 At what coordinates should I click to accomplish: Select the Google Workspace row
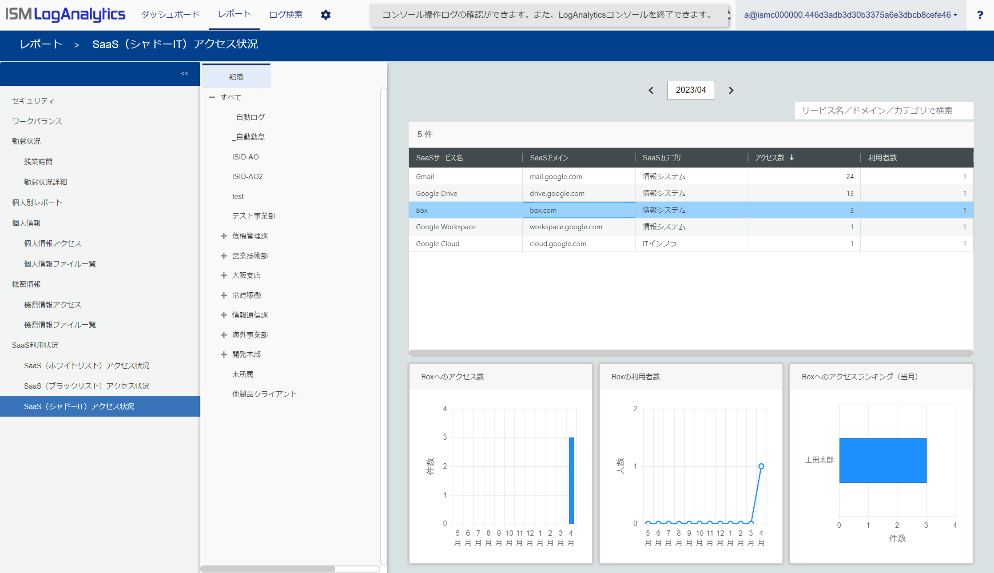(691, 227)
